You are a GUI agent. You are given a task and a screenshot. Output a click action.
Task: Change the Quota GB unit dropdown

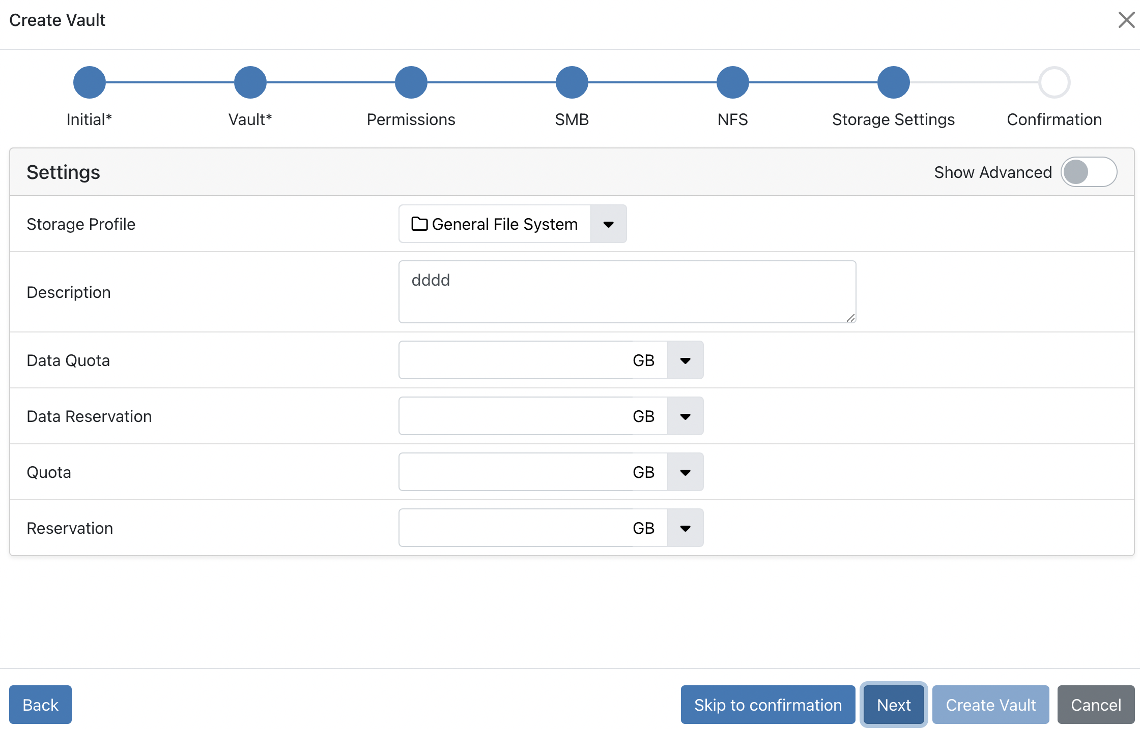[685, 472]
